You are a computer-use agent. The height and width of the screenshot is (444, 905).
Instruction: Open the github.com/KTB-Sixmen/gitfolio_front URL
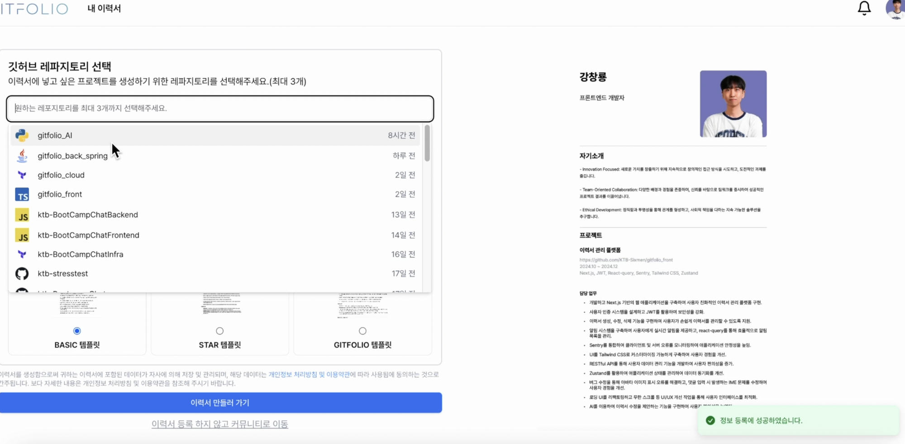pos(626,260)
